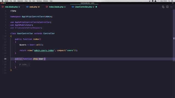Click the notification bell in menu bar
The width and height of the screenshot is (175, 98).
coord(155,1)
